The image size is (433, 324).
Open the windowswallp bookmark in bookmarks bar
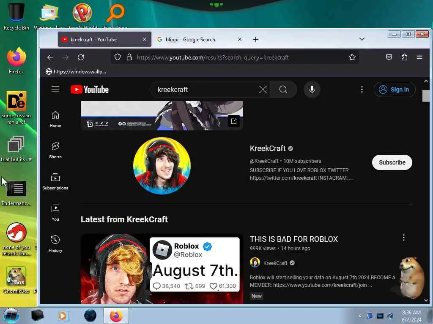[x=76, y=72]
